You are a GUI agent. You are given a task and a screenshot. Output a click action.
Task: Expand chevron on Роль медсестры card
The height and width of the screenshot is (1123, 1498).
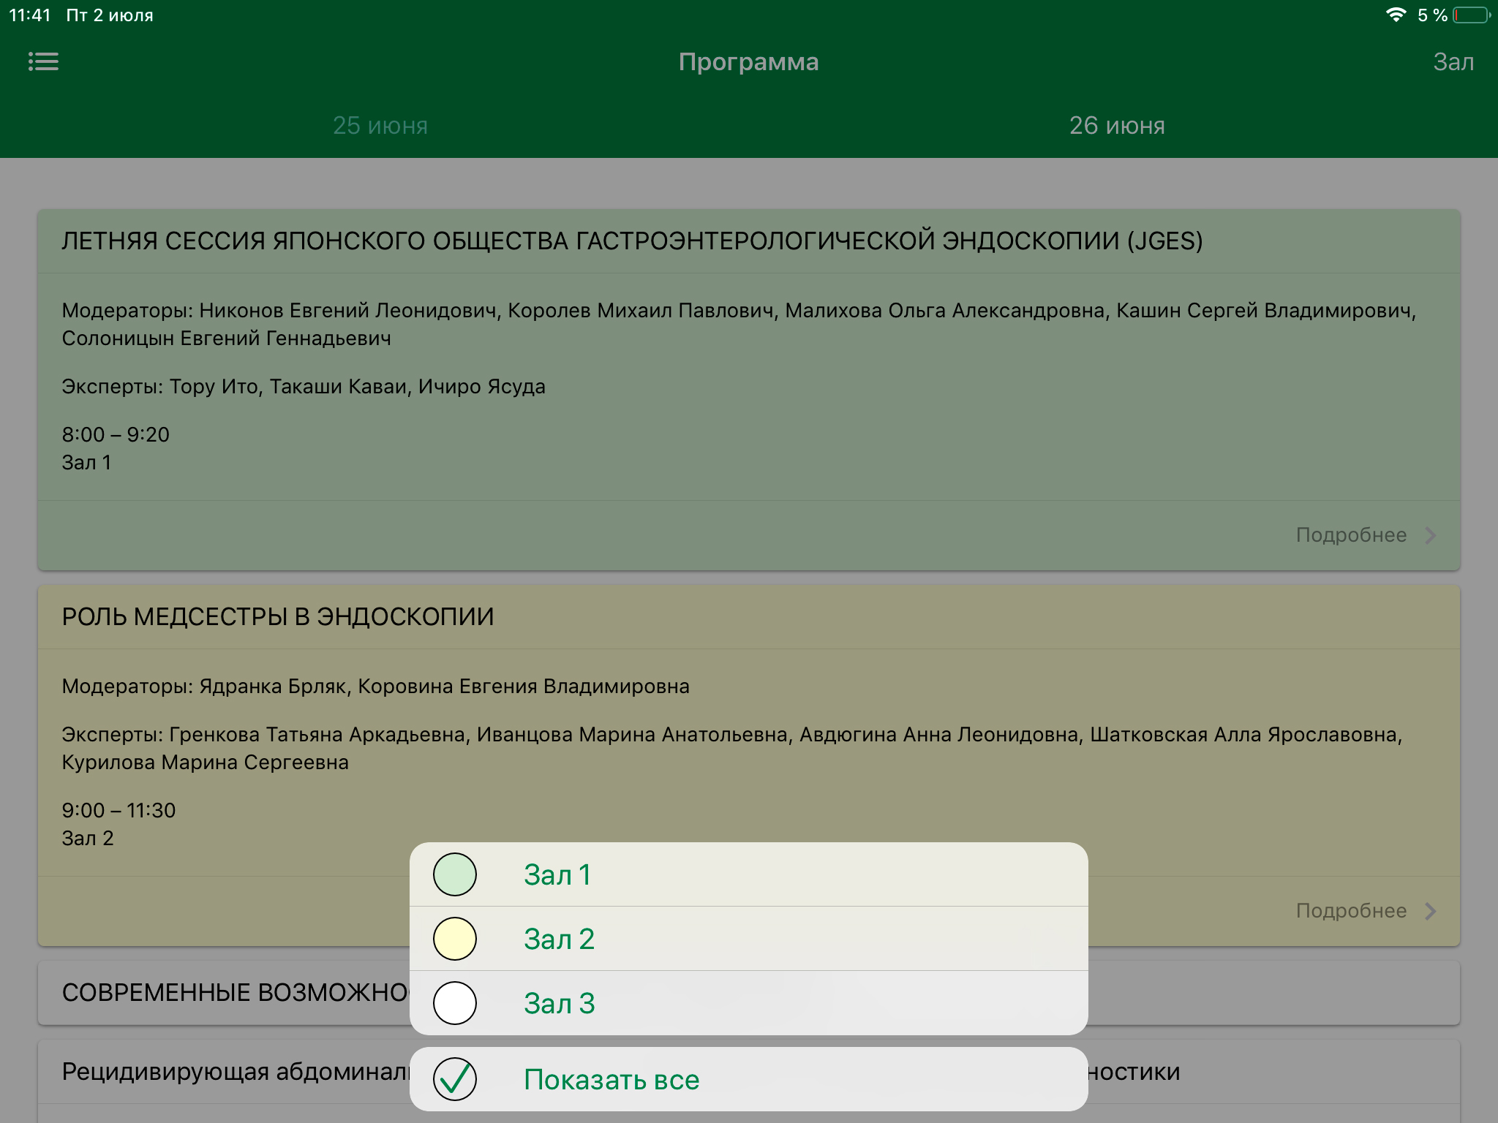coord(1431,911)
